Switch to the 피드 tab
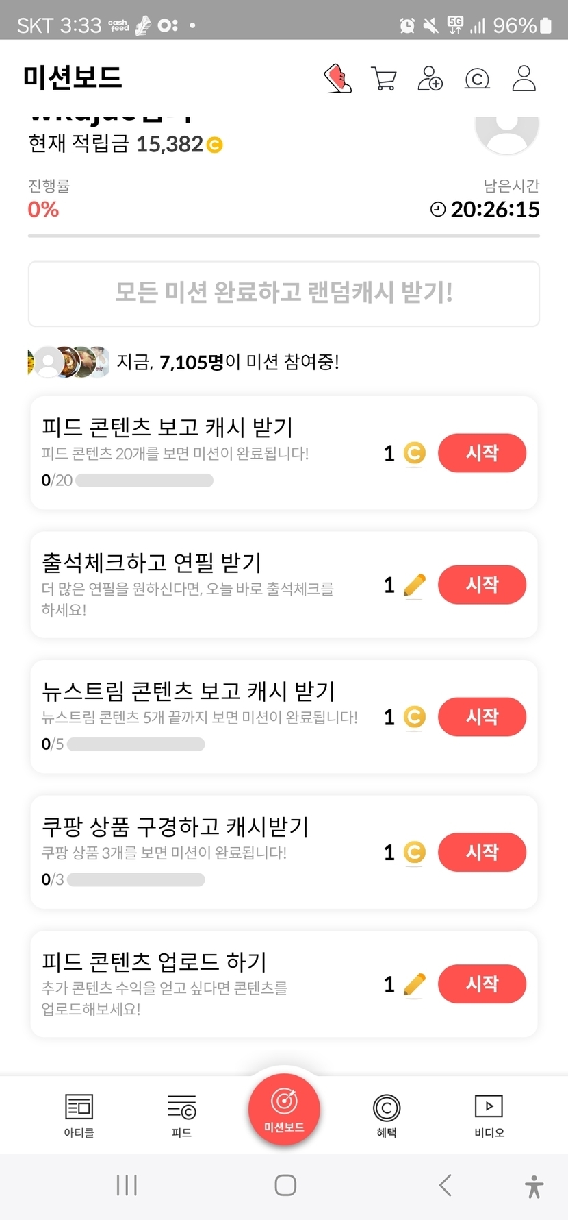This screenshot has height=1220, width=568. (181, 1115)
